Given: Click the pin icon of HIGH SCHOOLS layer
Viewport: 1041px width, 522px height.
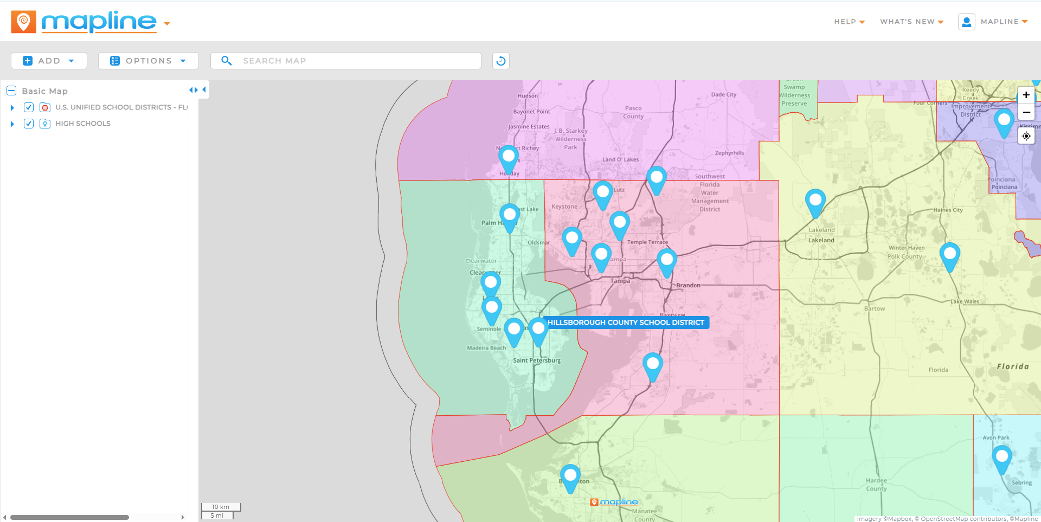Looking at the screenshot, I should click(45, 124).
